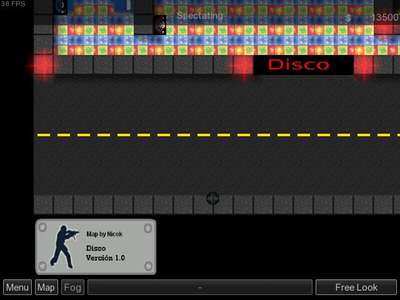This screenshot has height=300, width=400.
Task: Toggle the Fog button
Action: 72,287
